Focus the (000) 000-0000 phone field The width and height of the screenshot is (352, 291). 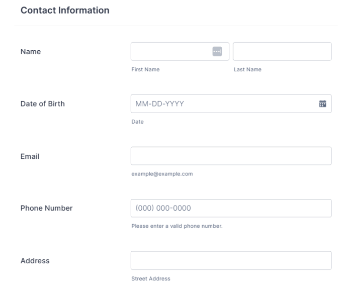click(231, 208)
